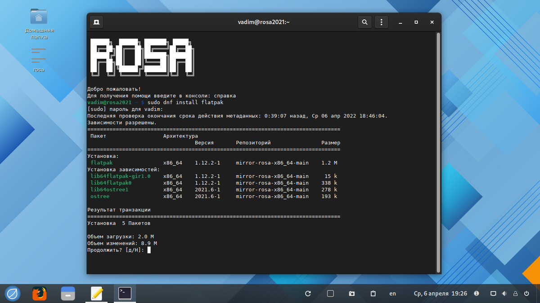
Task: Click the 'Версия' column header
Action: pos(204,142)
